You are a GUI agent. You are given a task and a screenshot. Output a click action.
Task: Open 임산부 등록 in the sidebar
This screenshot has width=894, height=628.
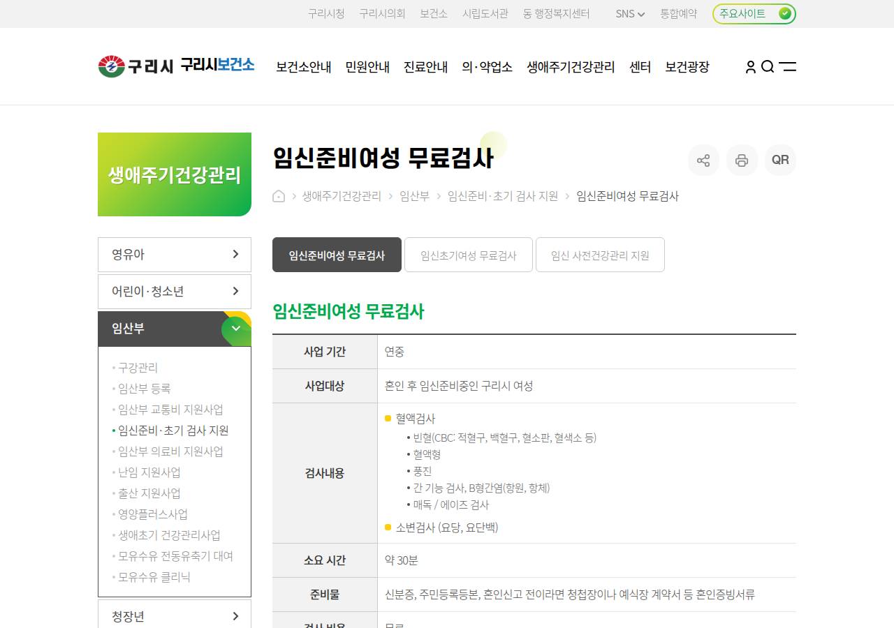[144, 389]
